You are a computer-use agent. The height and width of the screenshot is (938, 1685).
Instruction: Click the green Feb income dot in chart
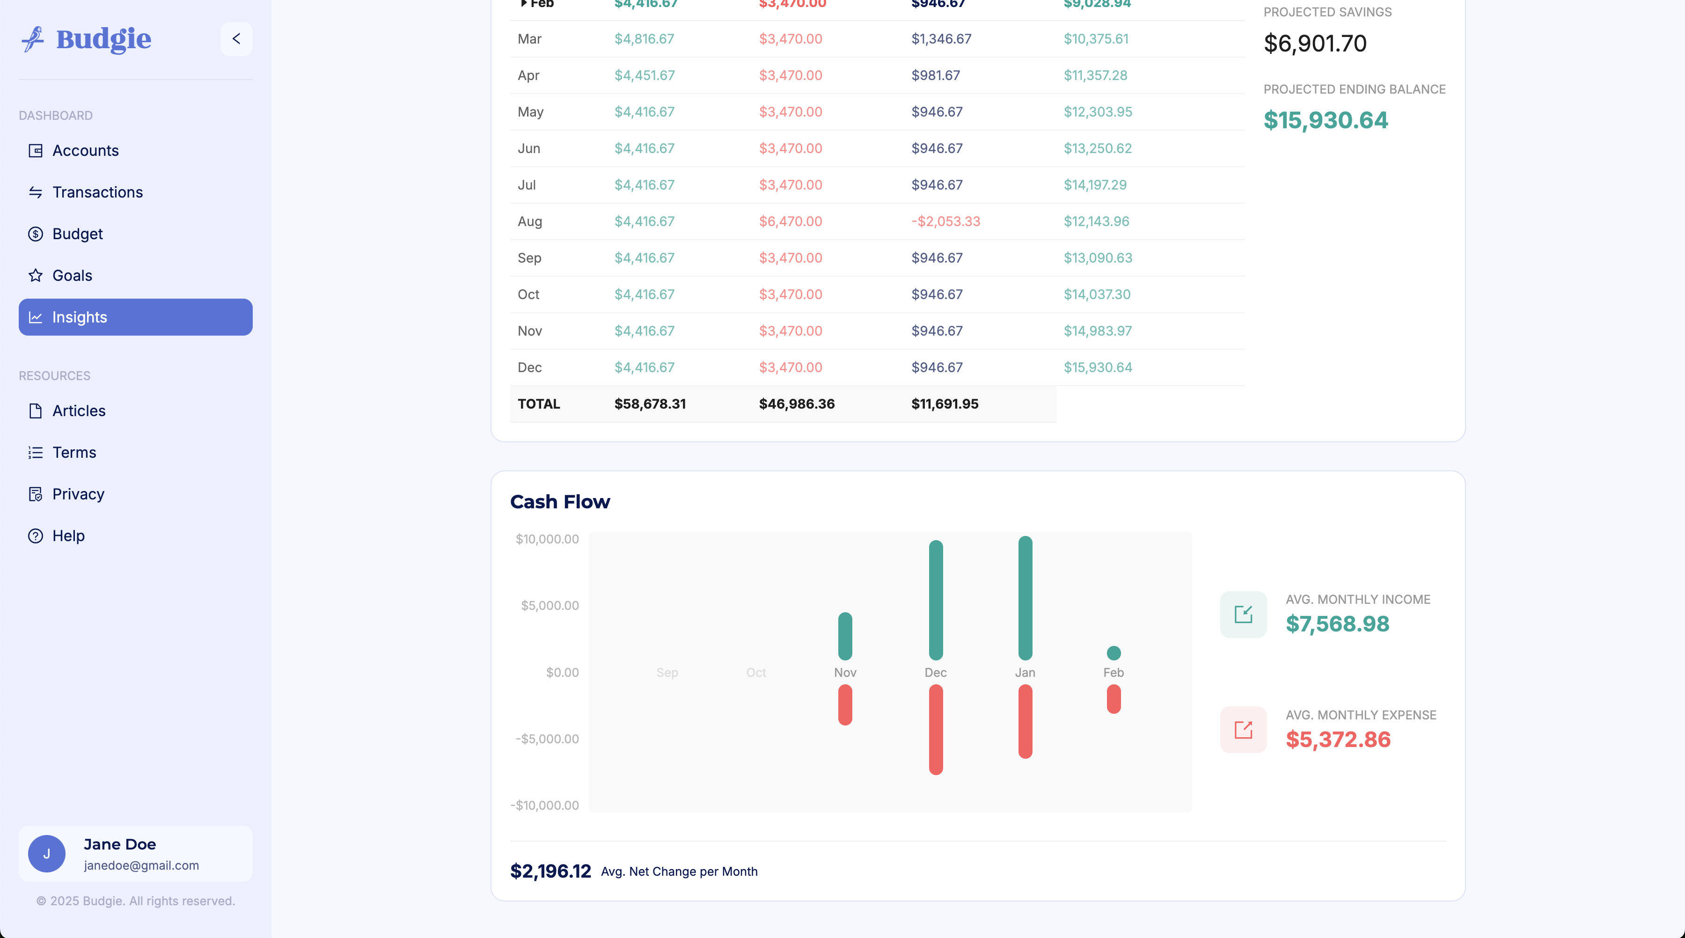(1114, 653)
